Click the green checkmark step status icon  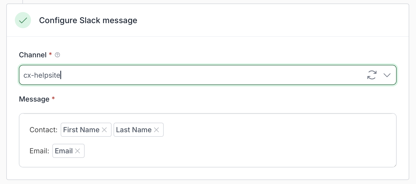[23, 20]
